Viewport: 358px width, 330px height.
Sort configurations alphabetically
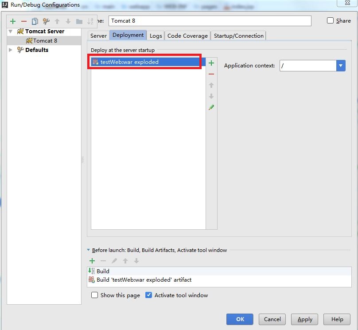point(90,21)
